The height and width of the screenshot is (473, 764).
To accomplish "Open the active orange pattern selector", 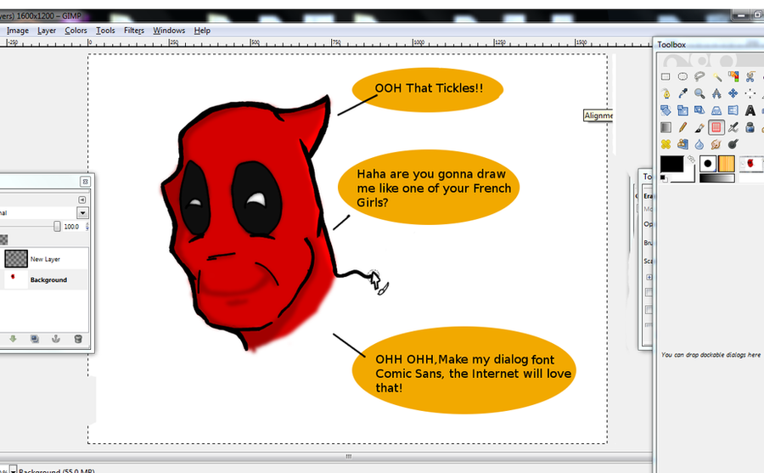I will point(726,164).
